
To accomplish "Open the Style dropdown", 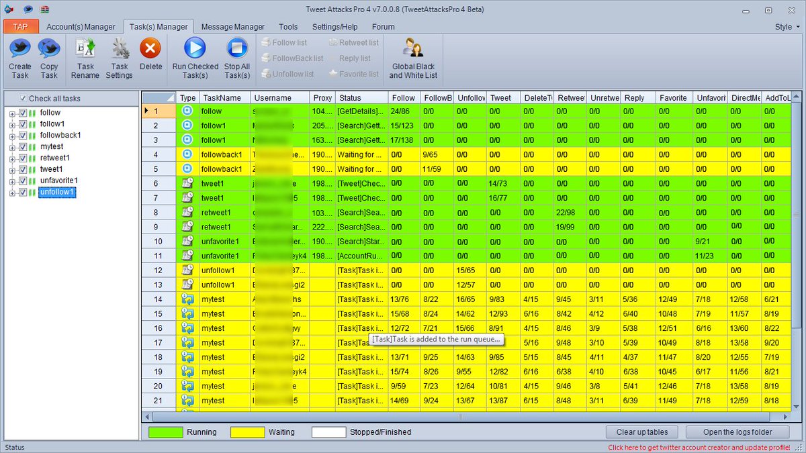I will coord(787,27).
